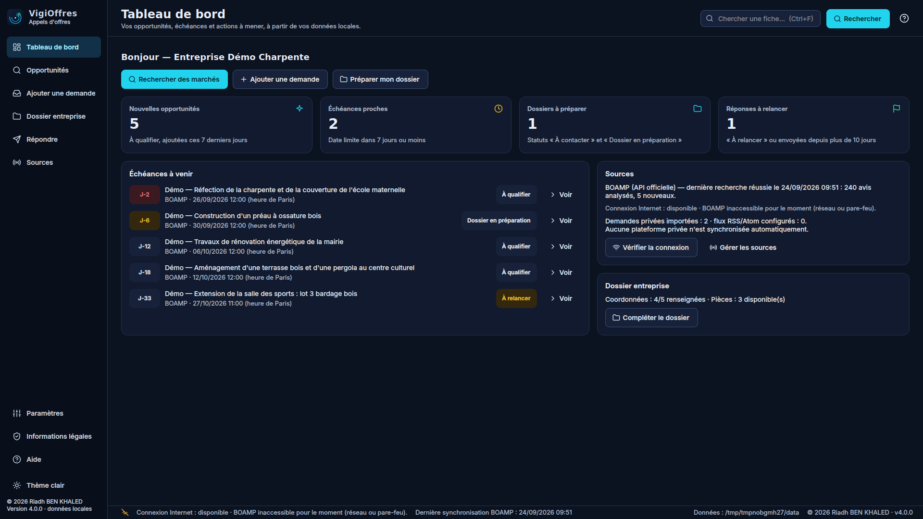The image size is (923, 519).
Task: Switch to Thème clair
Action: click(54, 485)
